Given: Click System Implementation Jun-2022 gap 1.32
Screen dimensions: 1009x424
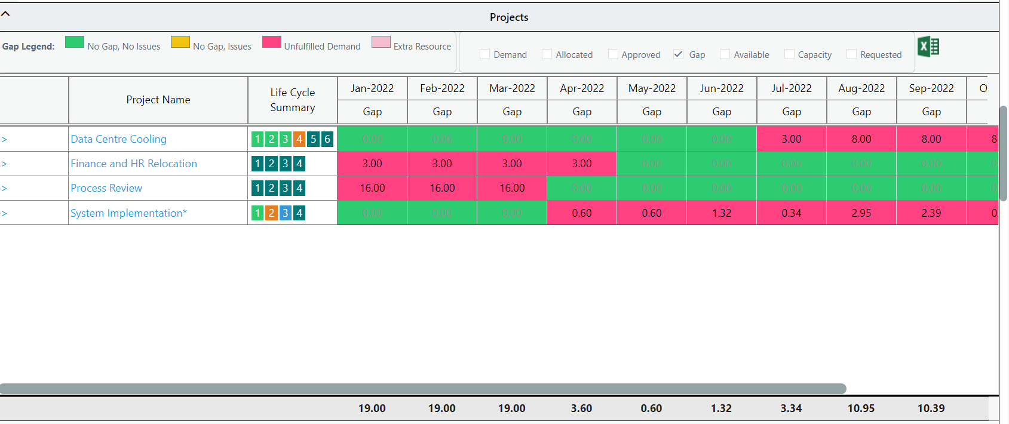Looking at the screenshot, I should 722,213.
